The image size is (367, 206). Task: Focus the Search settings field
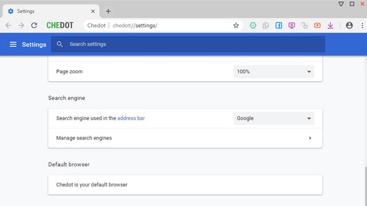[188, 44]
